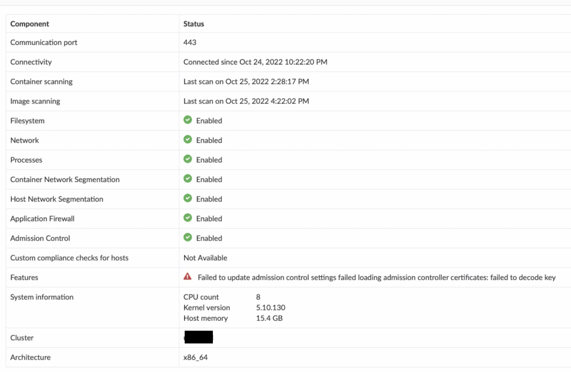The image size is (571, 372).
Task: Click the Connected since Oct 24 text
Action: [255, 62]
